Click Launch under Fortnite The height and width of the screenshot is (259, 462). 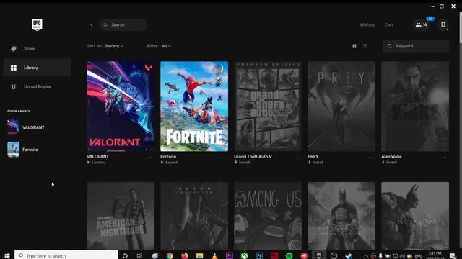pyautogui.click(x=170, y=163)
